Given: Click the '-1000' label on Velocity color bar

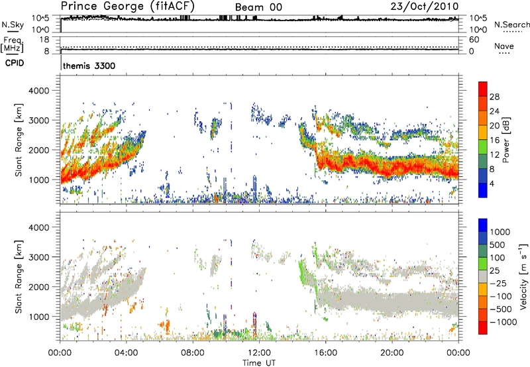Looking at the screenshot, I should coord(503,322).
